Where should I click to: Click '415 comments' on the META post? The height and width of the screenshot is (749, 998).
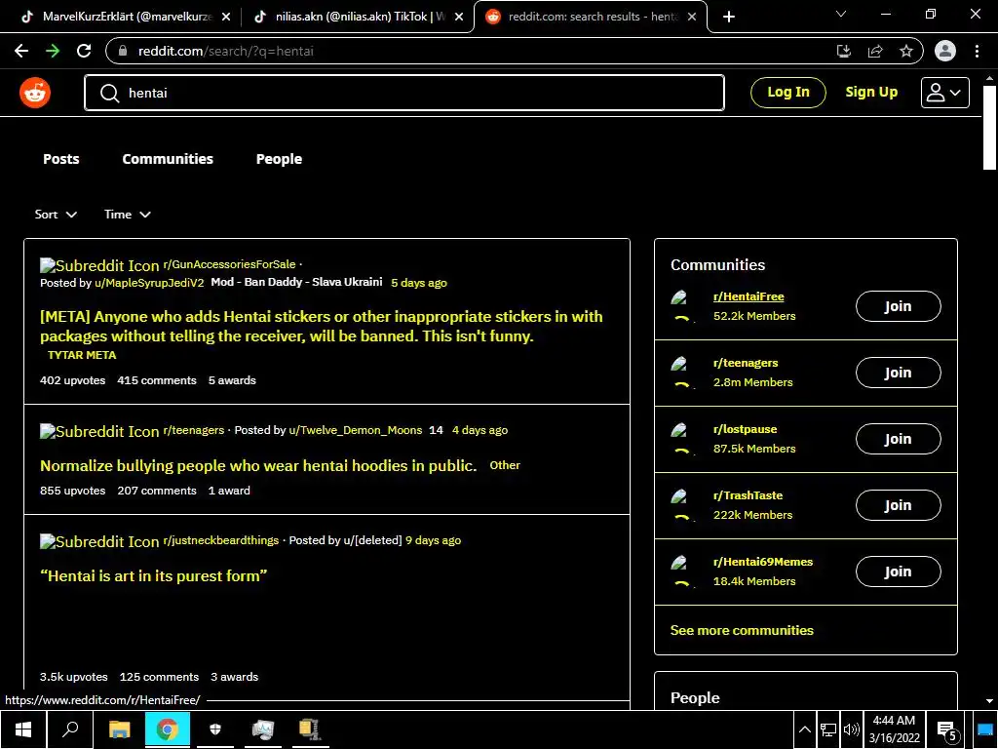point(157,380)
